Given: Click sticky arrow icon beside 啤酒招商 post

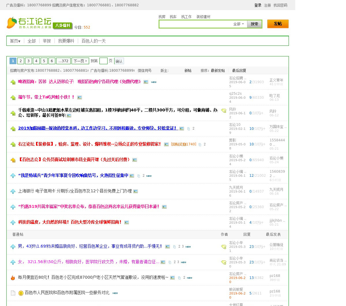Looking at the screenshot, I should [x=13, y=82].
